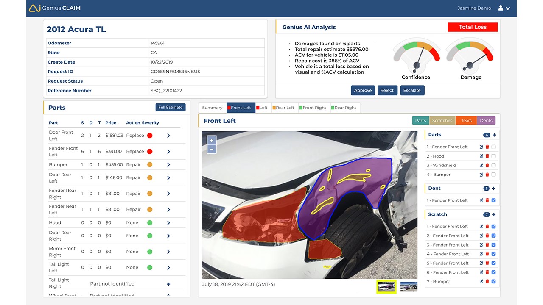Click the Jasmine Demo username
Screen dimensions: 543x305
click(474, 8)
